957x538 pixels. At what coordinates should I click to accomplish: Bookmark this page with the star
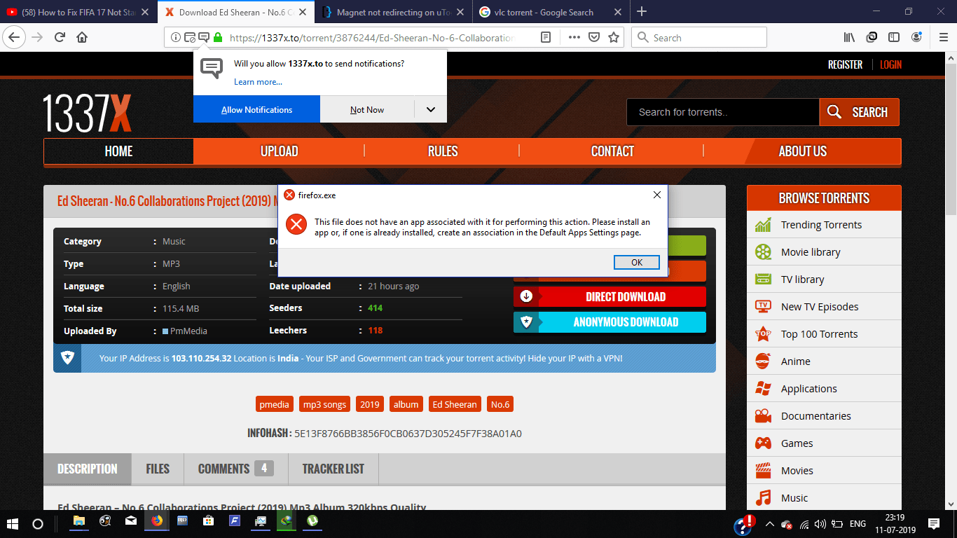pos(614,38)
